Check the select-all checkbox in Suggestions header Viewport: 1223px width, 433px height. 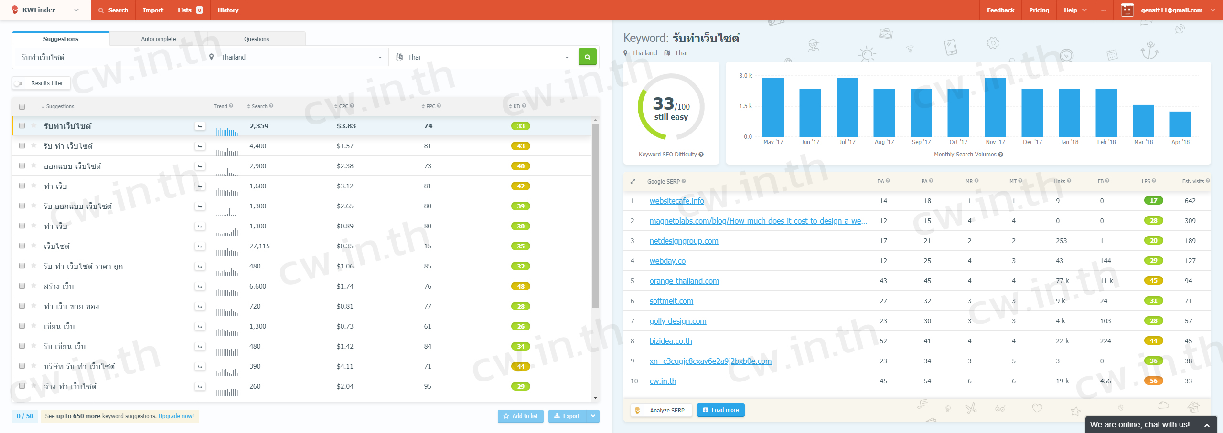(22, 107)
